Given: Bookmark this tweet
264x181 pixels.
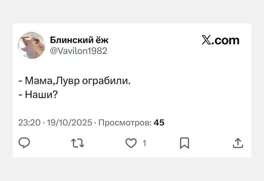Looking at the screenshot, I should [184, 143].
